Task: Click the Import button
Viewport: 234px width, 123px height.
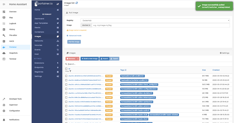Action: [104, 59]
